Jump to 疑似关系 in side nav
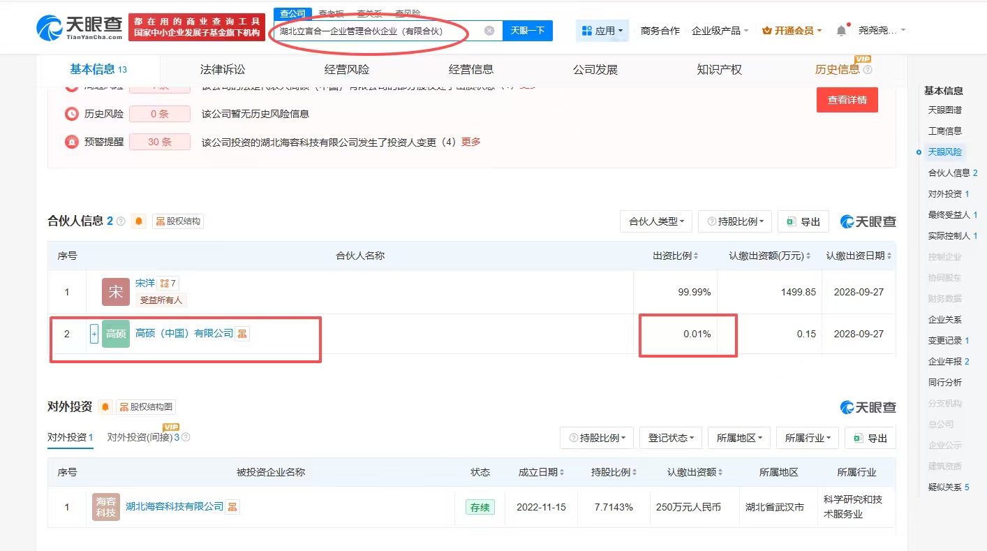The width and height of the screenshot is (987, 551). [949, 487]
